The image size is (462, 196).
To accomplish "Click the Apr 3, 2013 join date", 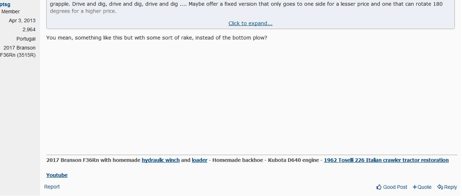I will [x=22, y=20].
